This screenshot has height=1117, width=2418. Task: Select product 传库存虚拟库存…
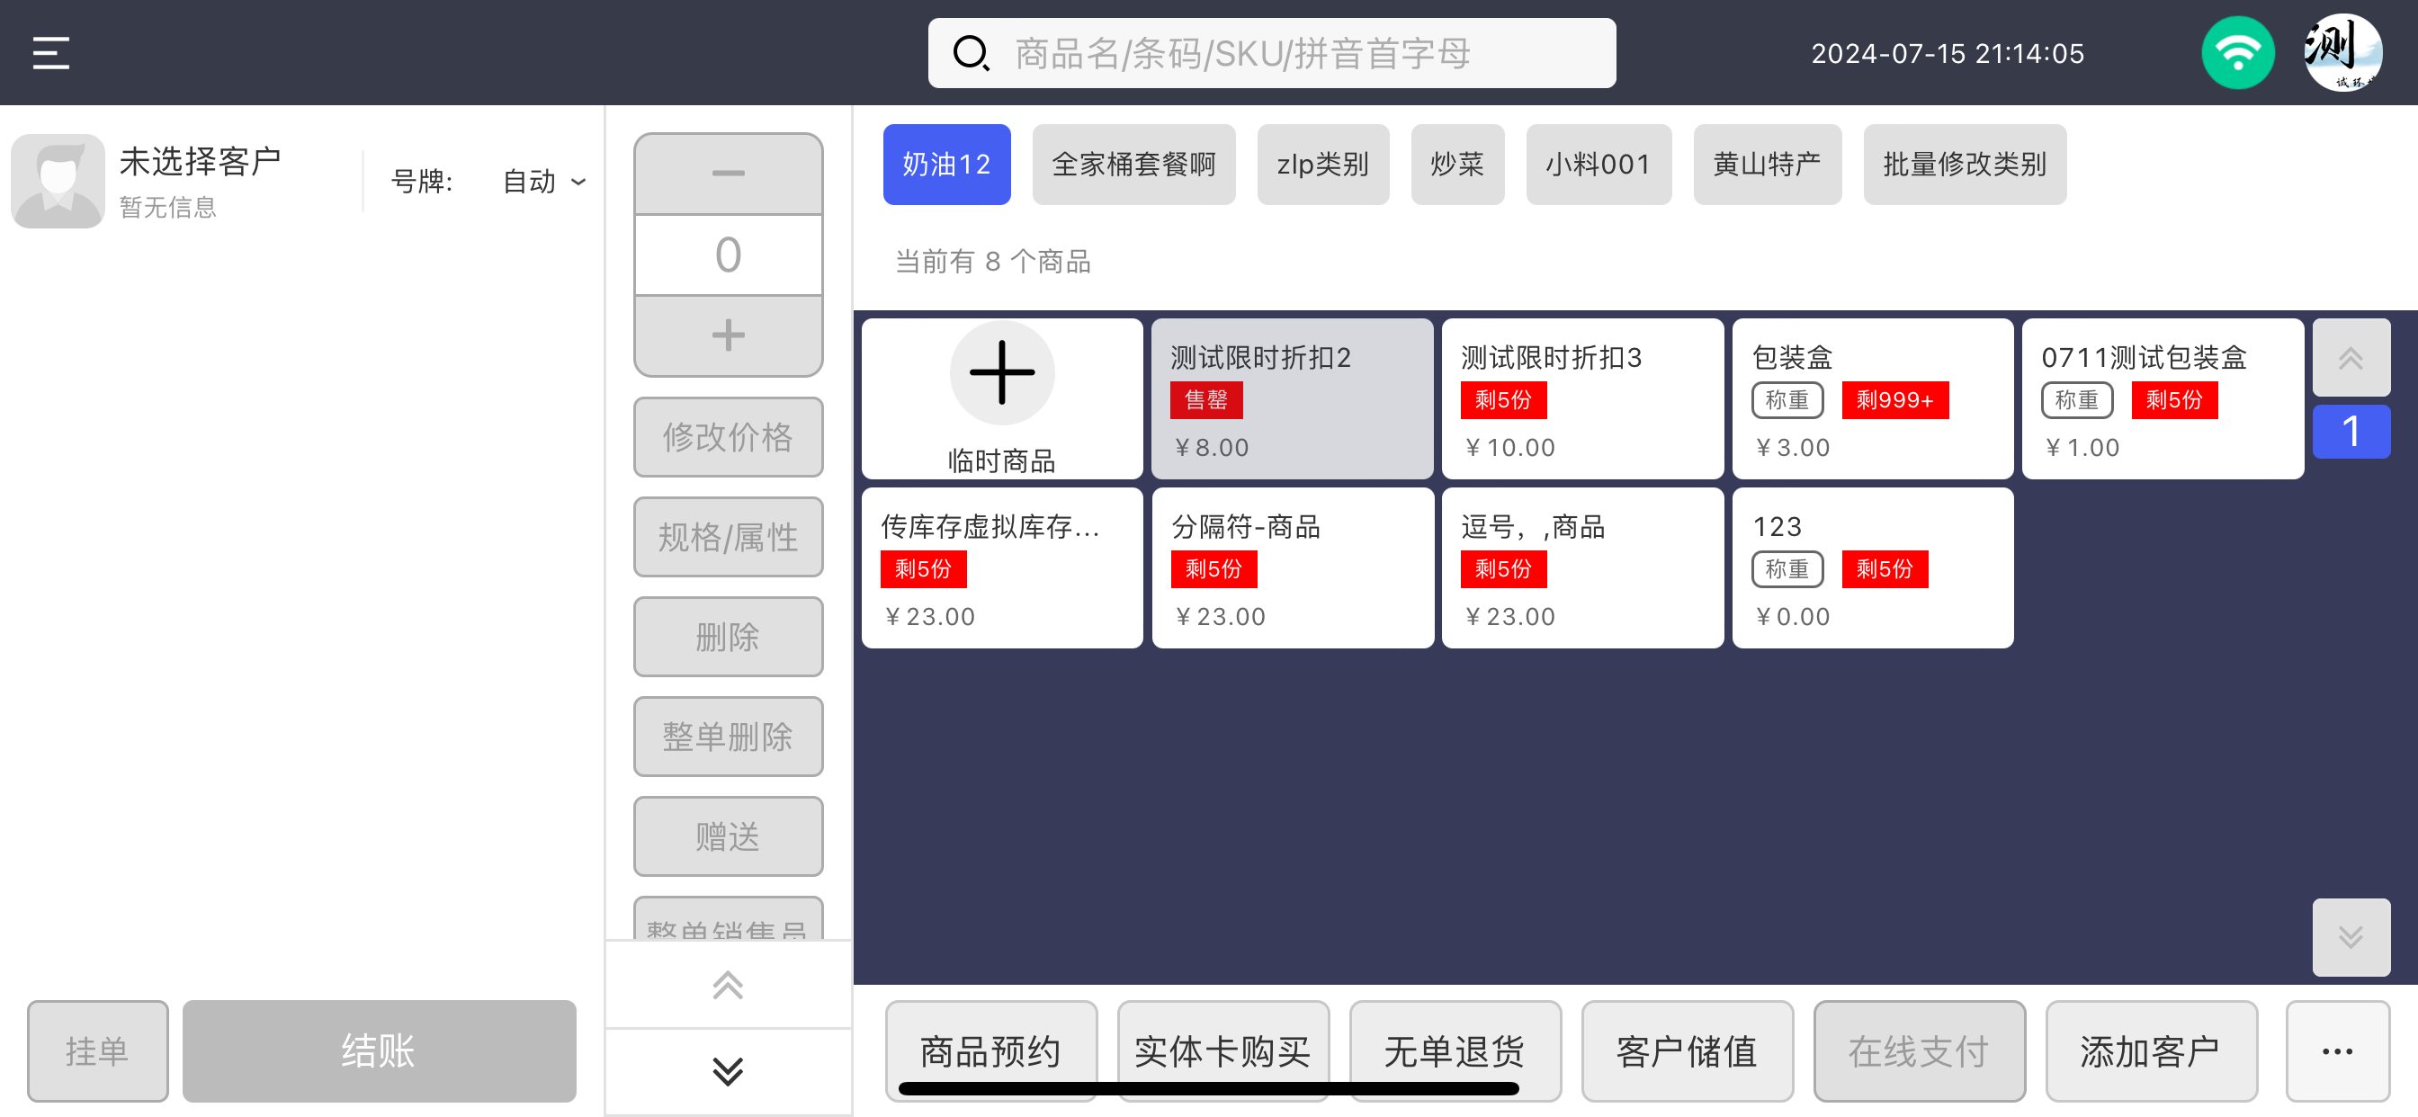[x=1001, y=567]
